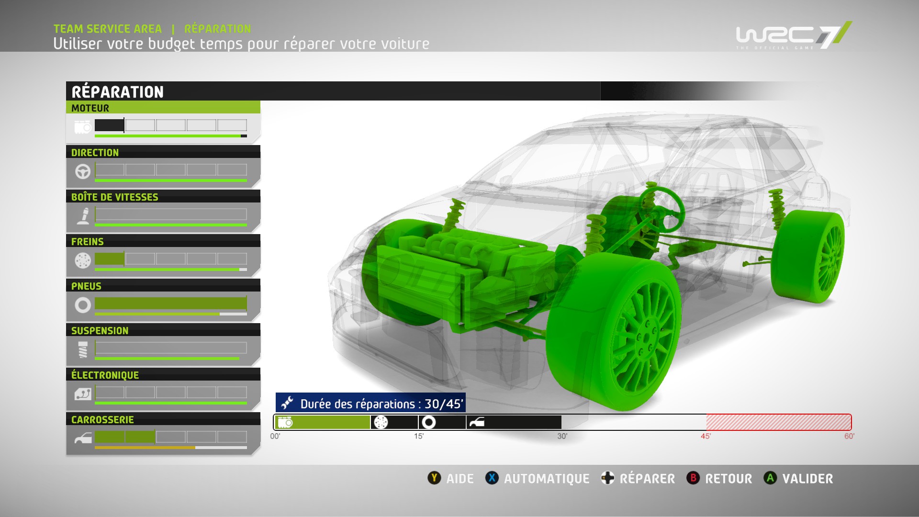Select the brake disc icon under Freins
919x517 pixels.
click(x=83, y=260)
